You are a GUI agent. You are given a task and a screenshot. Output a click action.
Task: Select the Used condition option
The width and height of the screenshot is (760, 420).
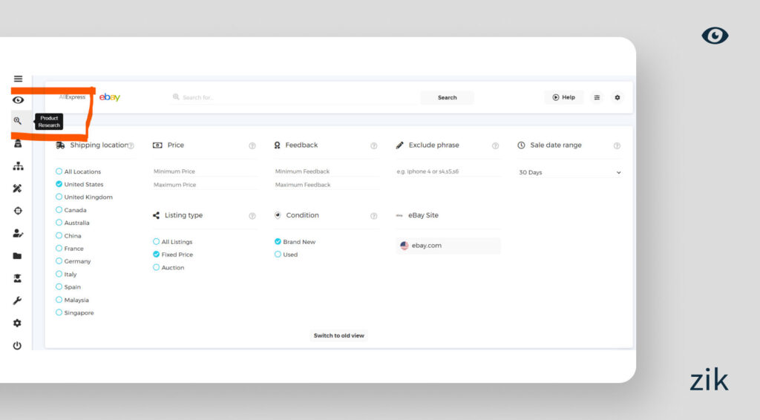pos(278,255)
